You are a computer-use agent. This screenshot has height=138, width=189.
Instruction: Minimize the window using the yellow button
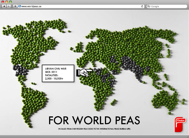(6, 2)
